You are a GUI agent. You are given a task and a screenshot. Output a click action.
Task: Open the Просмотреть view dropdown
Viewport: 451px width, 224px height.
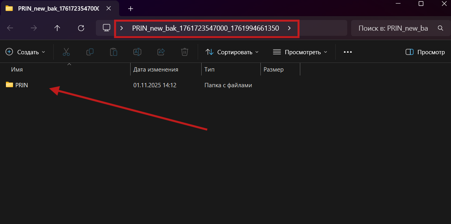pyautogui.click(x=300, y=52)
